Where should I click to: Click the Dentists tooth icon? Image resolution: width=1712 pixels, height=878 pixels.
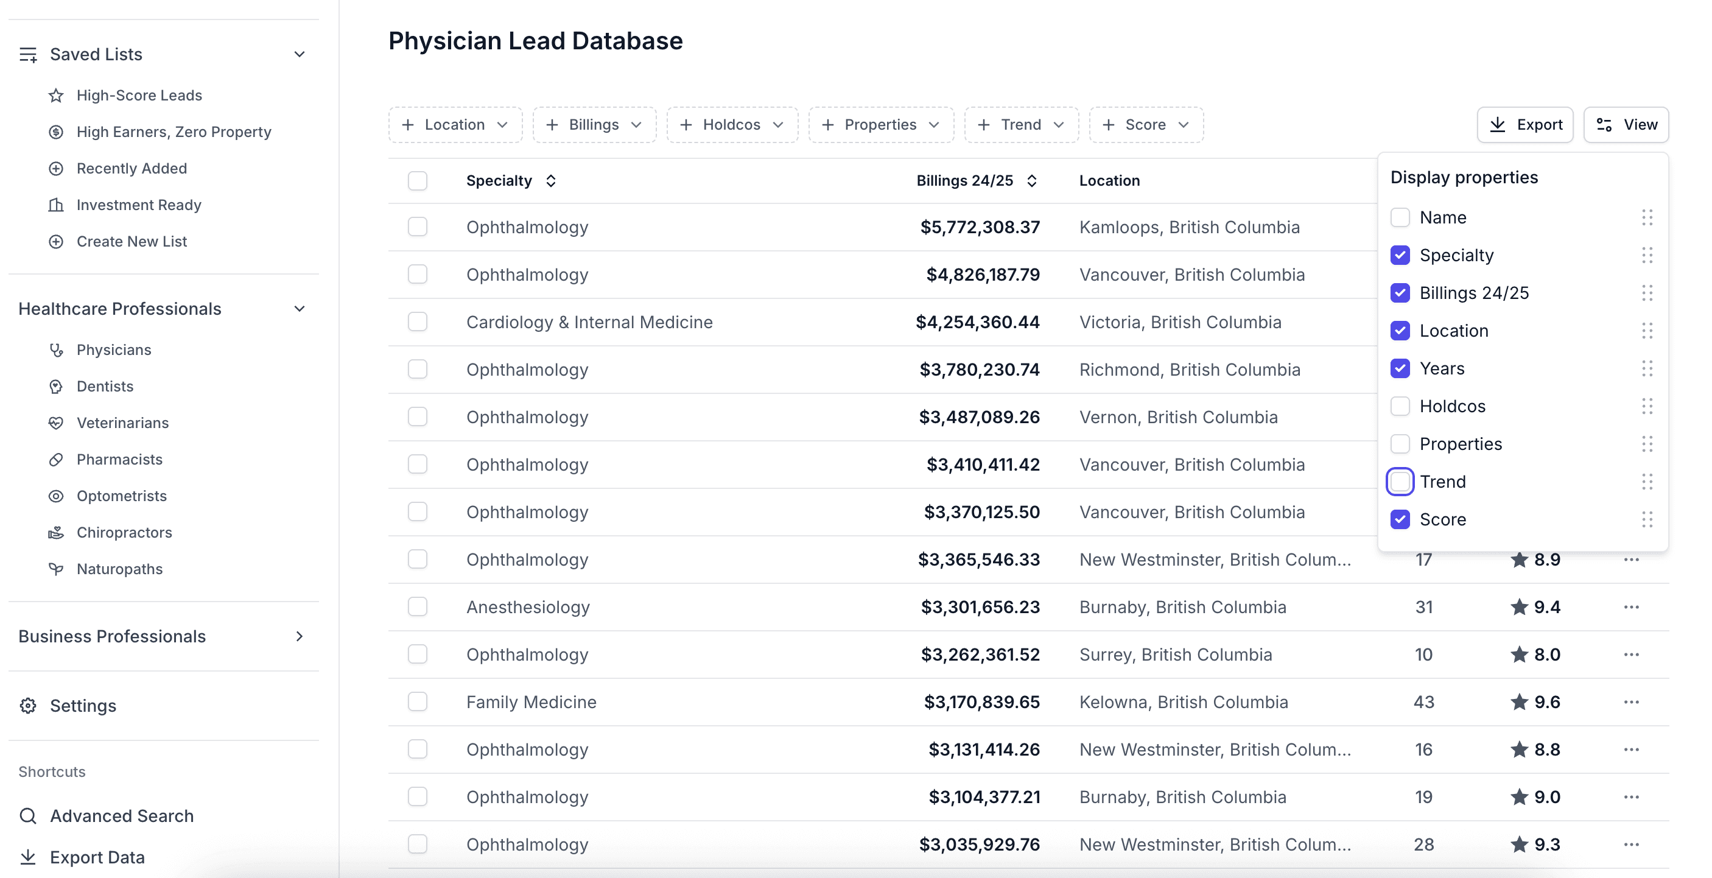(57, 386)
